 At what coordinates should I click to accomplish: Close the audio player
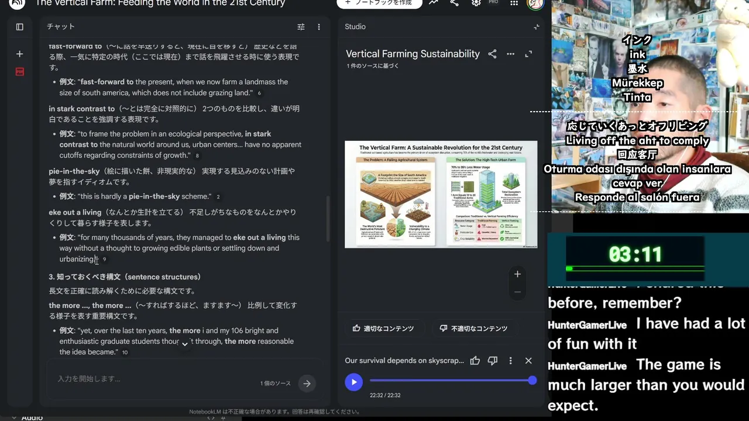(x=528, y=361)
